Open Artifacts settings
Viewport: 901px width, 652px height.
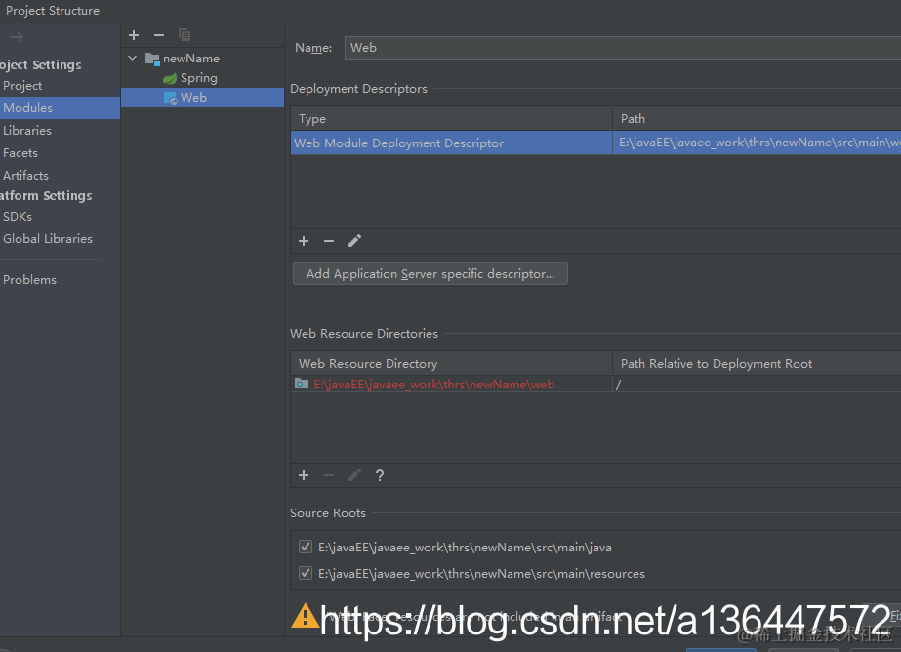click(x=25, y=176)
